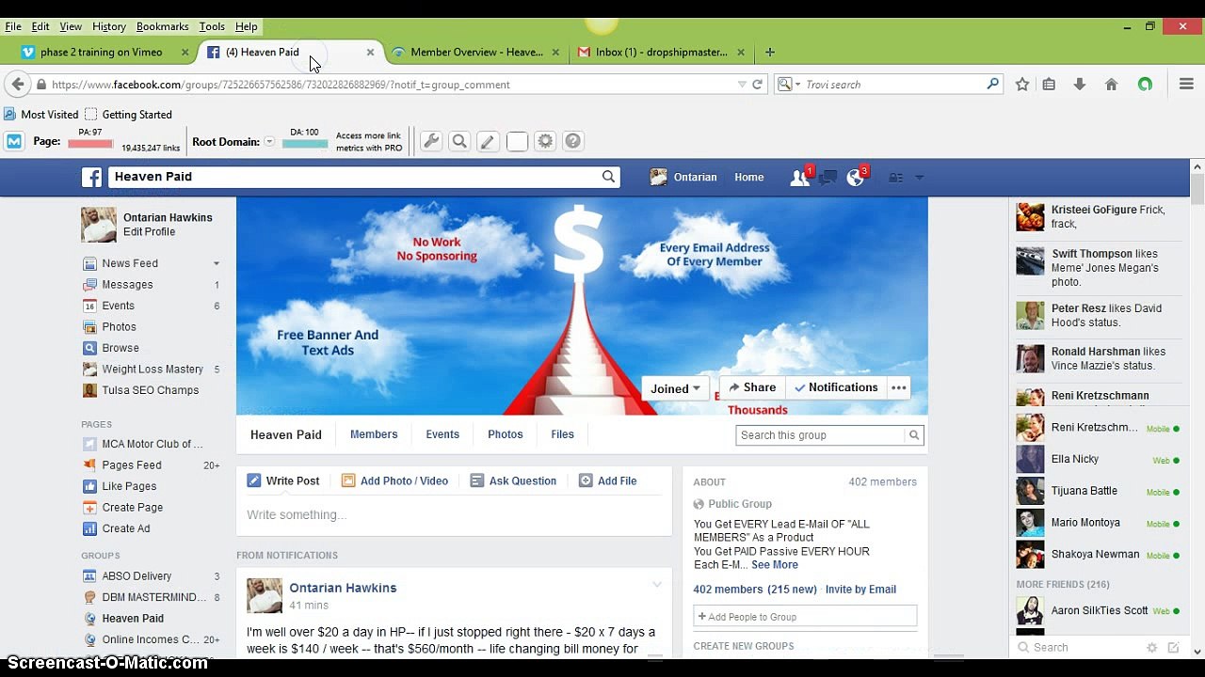Open the group Members tab
Image resolution: width=1205 pixels, height=677 pixels.
pyautogui.click(x=374, y=434)
